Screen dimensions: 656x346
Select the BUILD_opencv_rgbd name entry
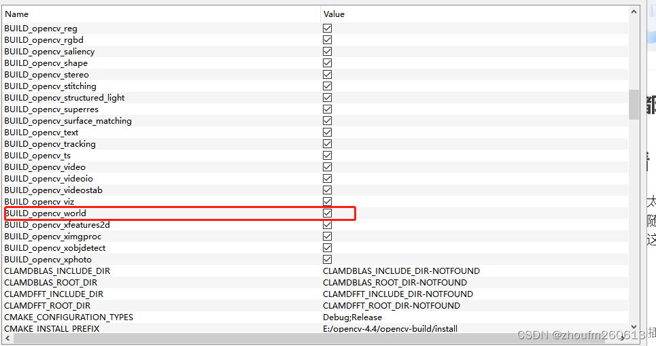pos(44,39)
